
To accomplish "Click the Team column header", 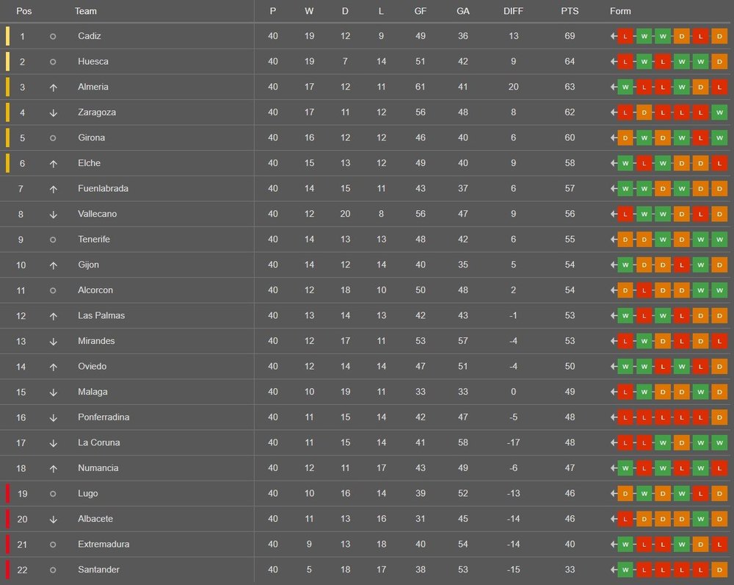I will pos(86,11).
